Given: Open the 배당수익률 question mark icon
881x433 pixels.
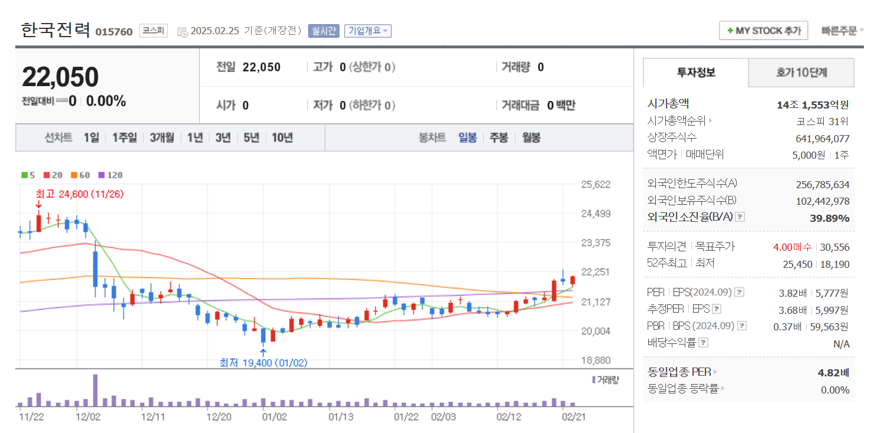Looking at the screenshot, I should point(703,342).
